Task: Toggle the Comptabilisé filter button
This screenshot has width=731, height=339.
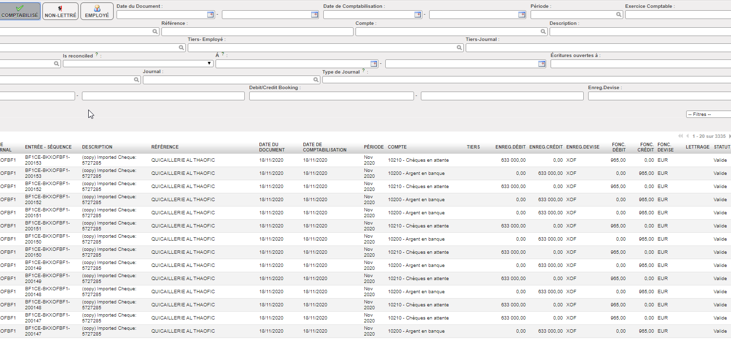Action: (x=20, y=11)
